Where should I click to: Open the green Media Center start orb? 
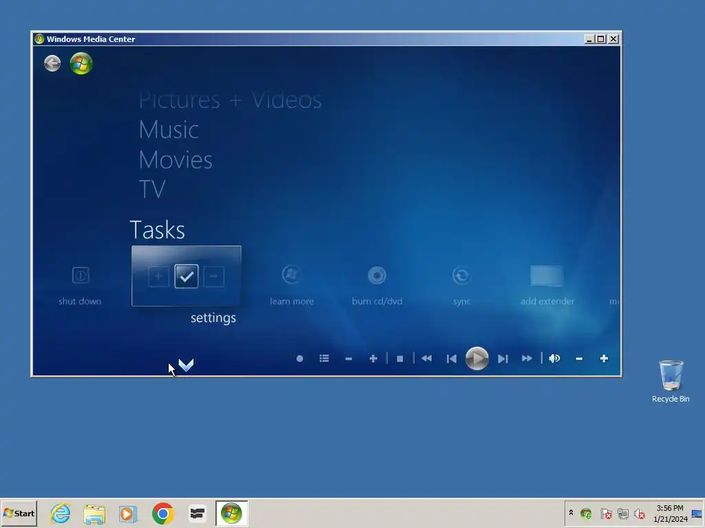tap(81, 63)
